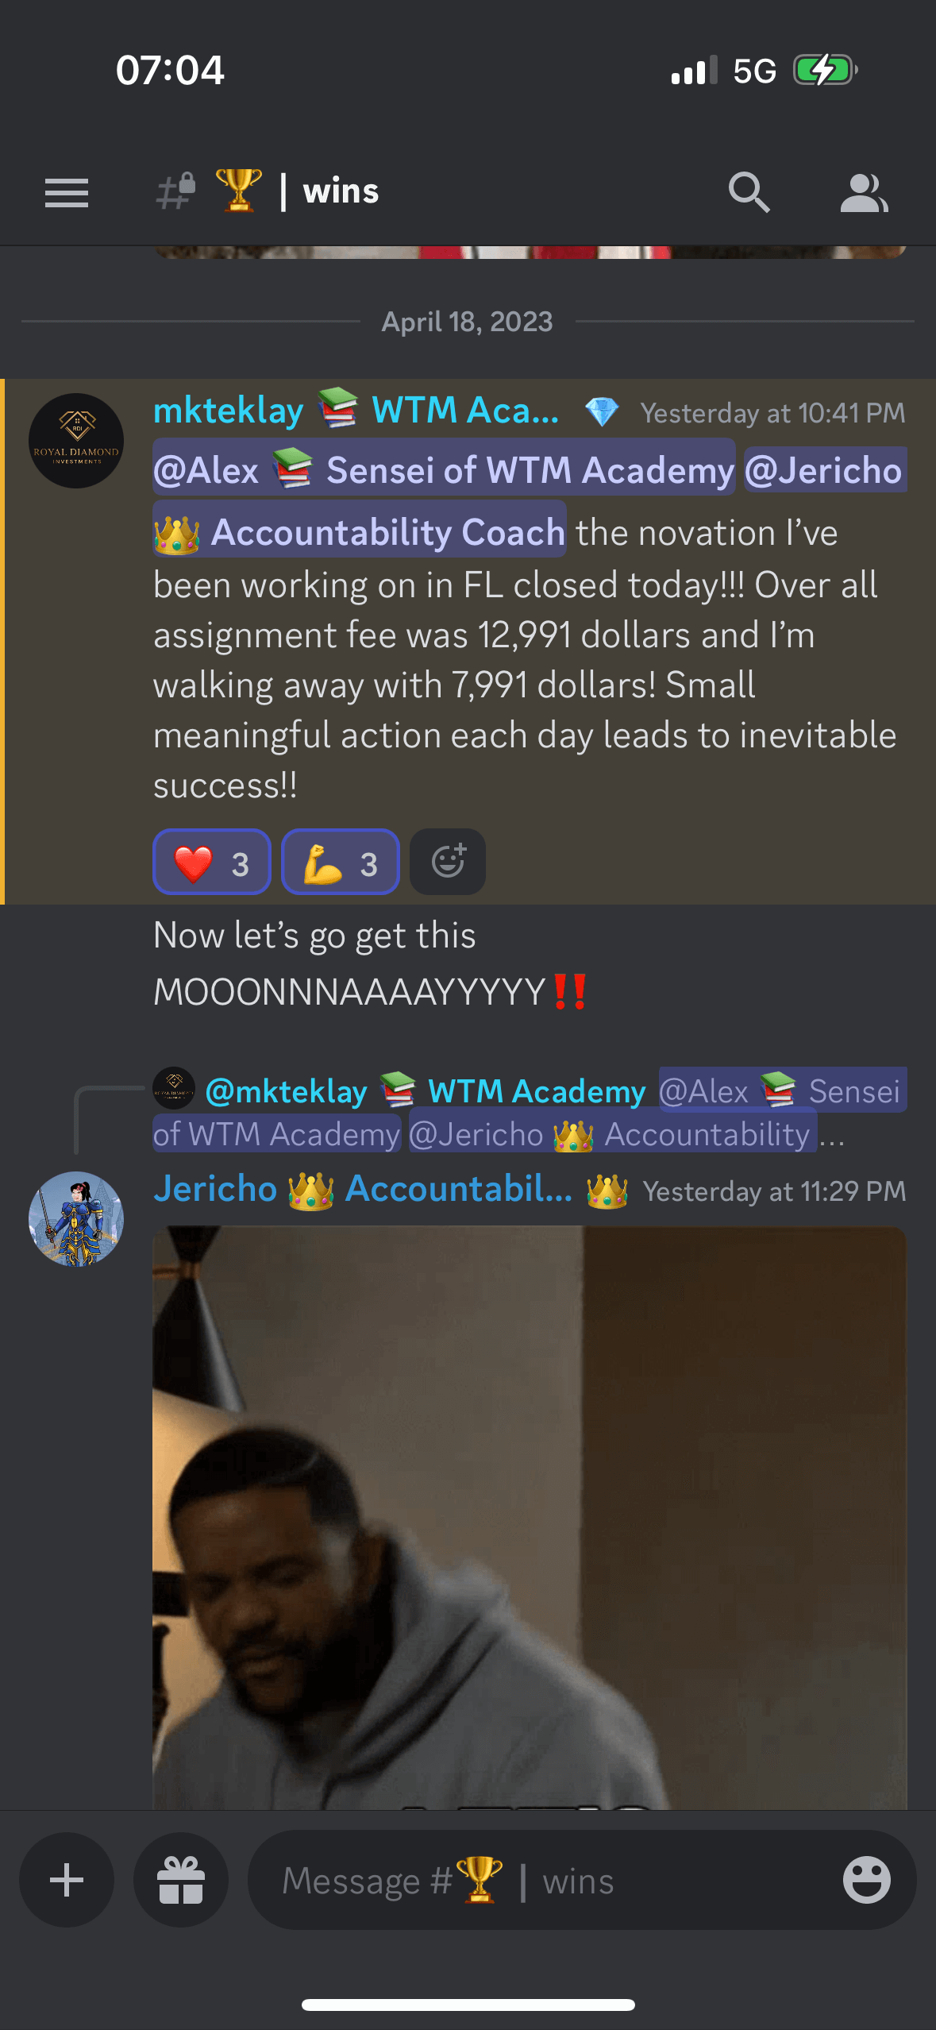This screenshot has width=936, height=2030.
Task: Tap mkteklay's Royal Diamond avatar
Action: [x=76, y=441]
